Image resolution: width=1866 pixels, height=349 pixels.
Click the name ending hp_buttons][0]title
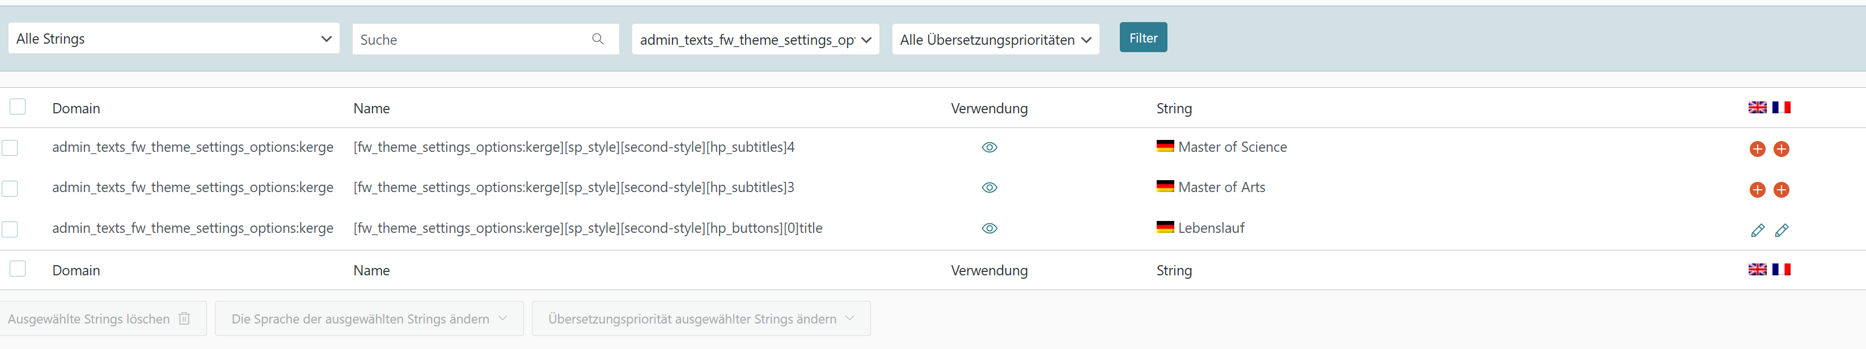[x=588, y=228]
